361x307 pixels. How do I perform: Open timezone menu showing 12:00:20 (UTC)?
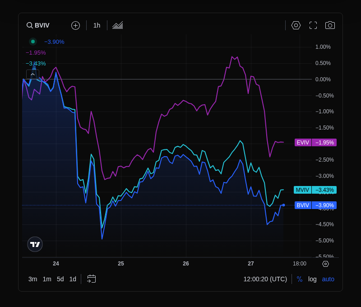[265, 279]
